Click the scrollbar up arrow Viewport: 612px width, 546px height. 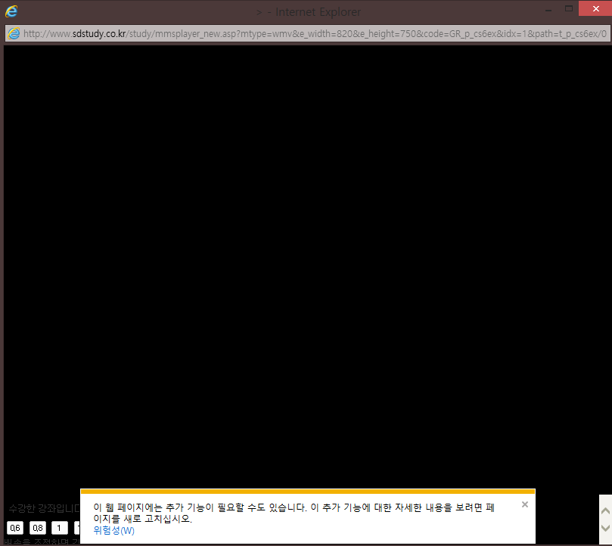605,511
